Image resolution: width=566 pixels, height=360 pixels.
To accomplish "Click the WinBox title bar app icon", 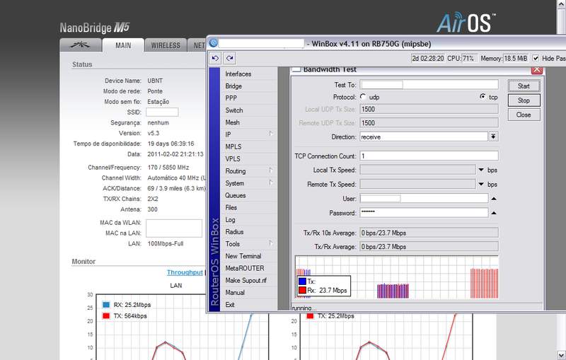I will pyautogui.click(x=214, y=43).
